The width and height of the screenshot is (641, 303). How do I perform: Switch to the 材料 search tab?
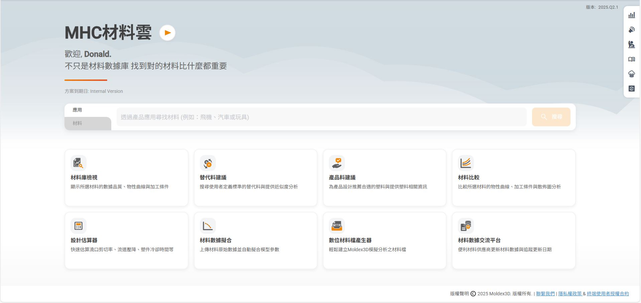(x=88, y=123)
